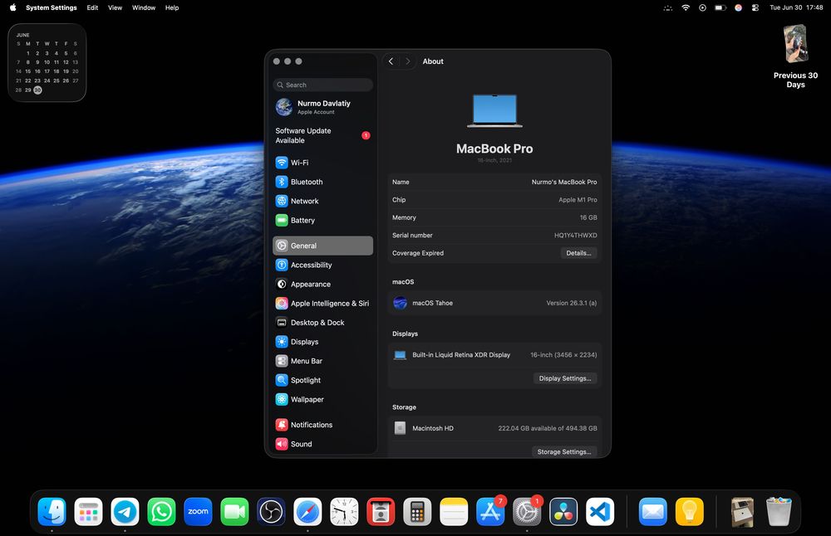Open Visual Studio Code from the Dock
This screenshot has width=831, height=536.
click(x=600, y=512)
